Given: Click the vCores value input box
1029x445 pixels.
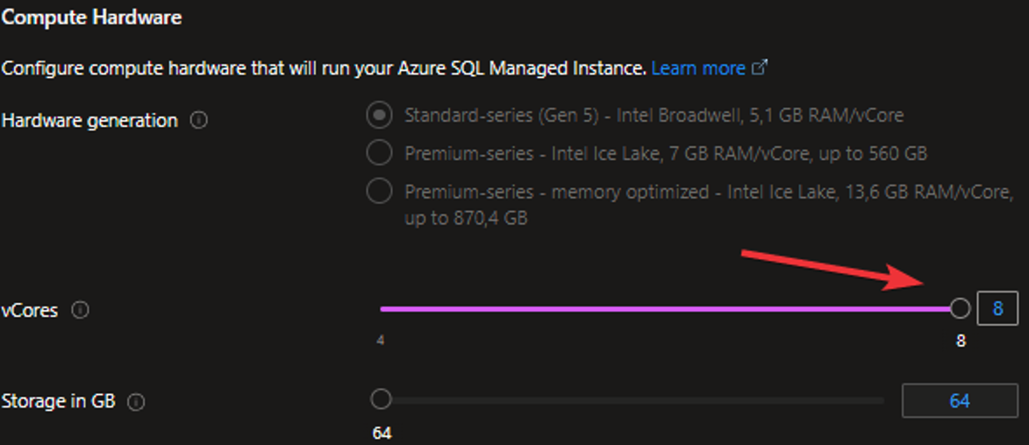Looking at the screenshot, I should coord(997,308).
